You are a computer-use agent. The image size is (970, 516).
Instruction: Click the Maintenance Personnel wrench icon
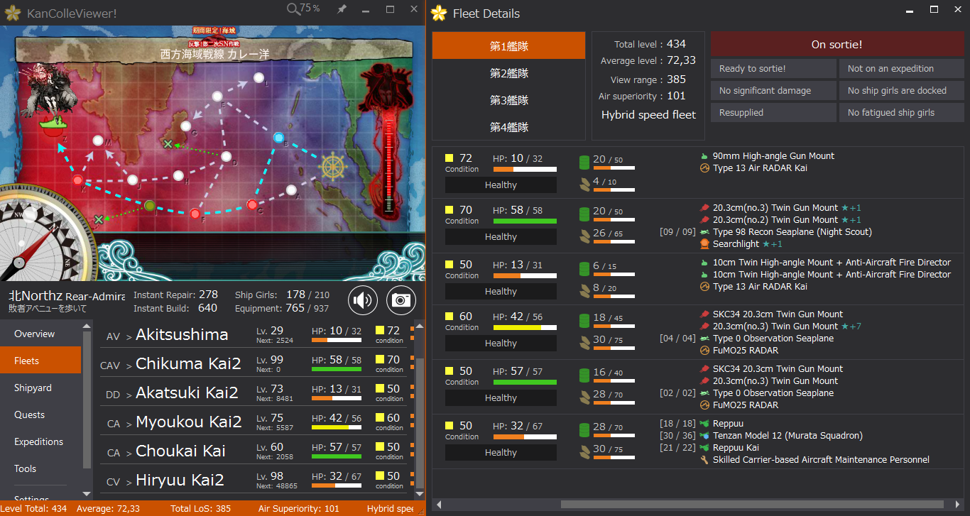point(704,460)
